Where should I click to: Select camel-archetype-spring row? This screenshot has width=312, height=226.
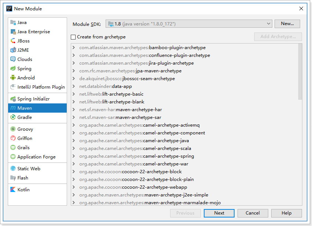pyautogui.click(x=185, y=156)
